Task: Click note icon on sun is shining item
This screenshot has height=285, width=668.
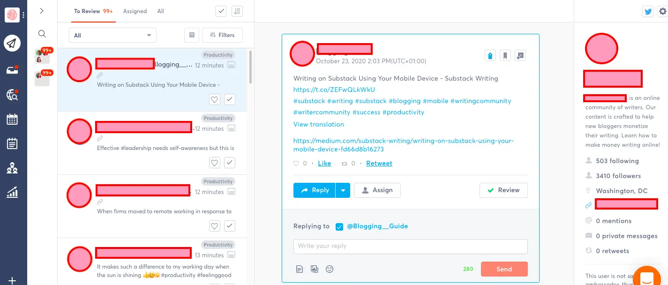Action: [x=232, y=255]
